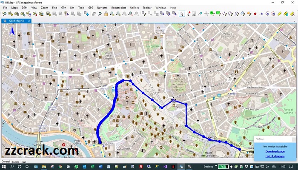
Task: Click the lock map padlock icon
Action: [x=106, y=14]
